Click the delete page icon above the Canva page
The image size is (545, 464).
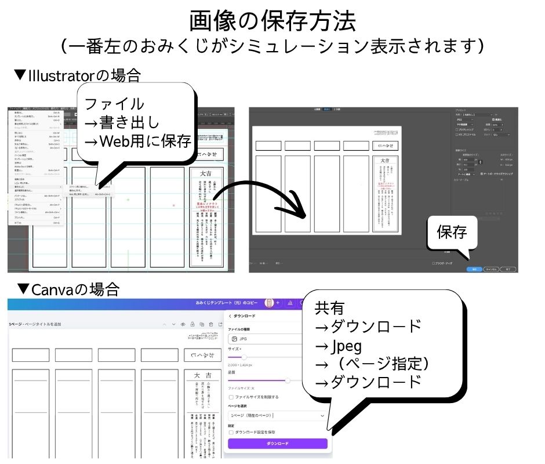click(210, 324)
